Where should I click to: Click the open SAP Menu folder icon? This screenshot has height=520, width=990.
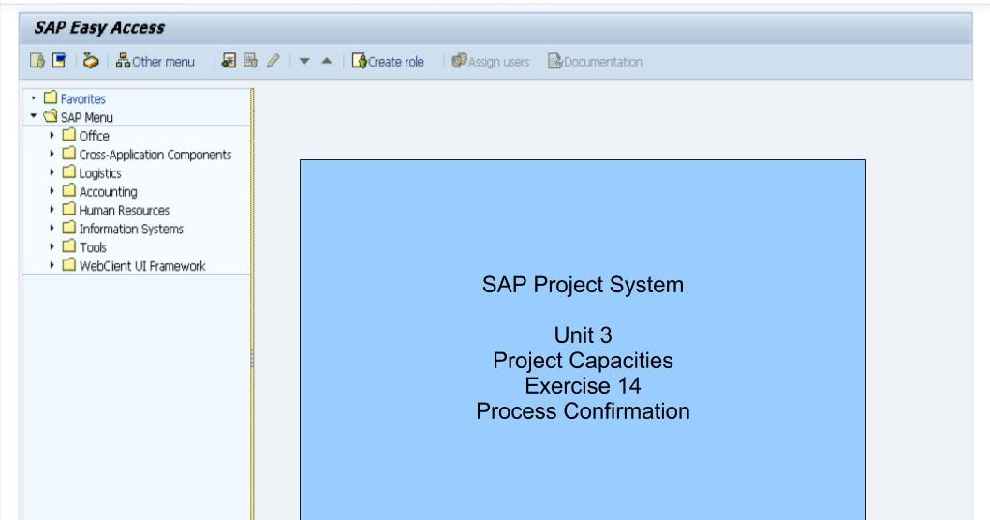point(51,116)
